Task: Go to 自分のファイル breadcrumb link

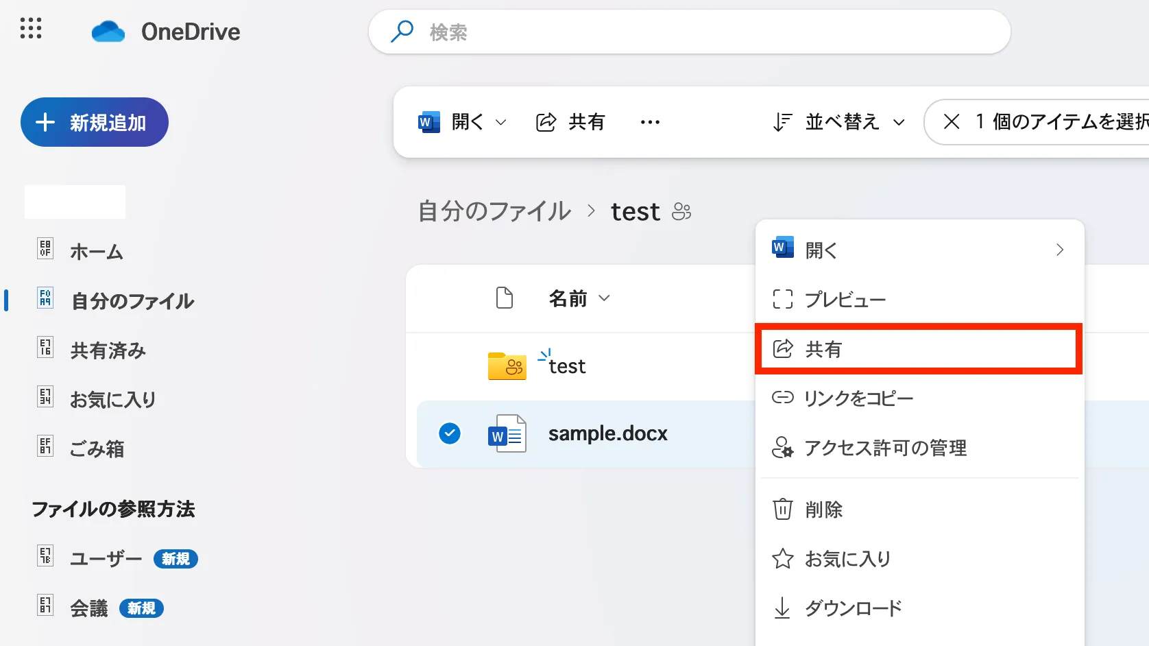Action: [x=494, y=211]
